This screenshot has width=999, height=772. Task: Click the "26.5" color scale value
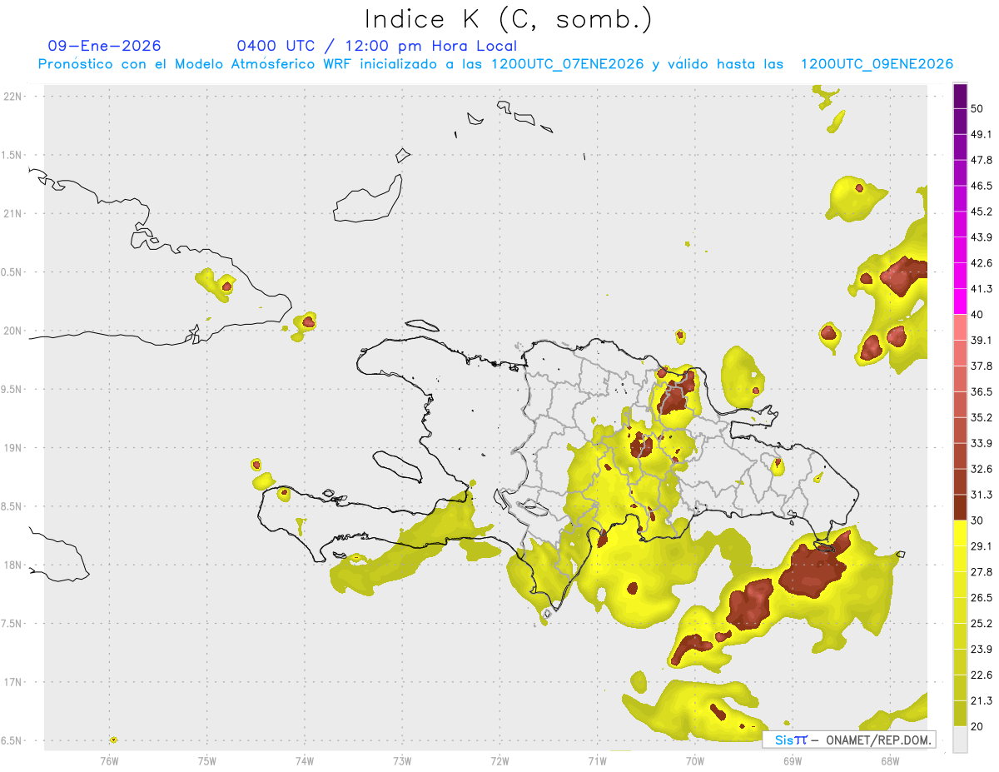(x=982, y=598)
